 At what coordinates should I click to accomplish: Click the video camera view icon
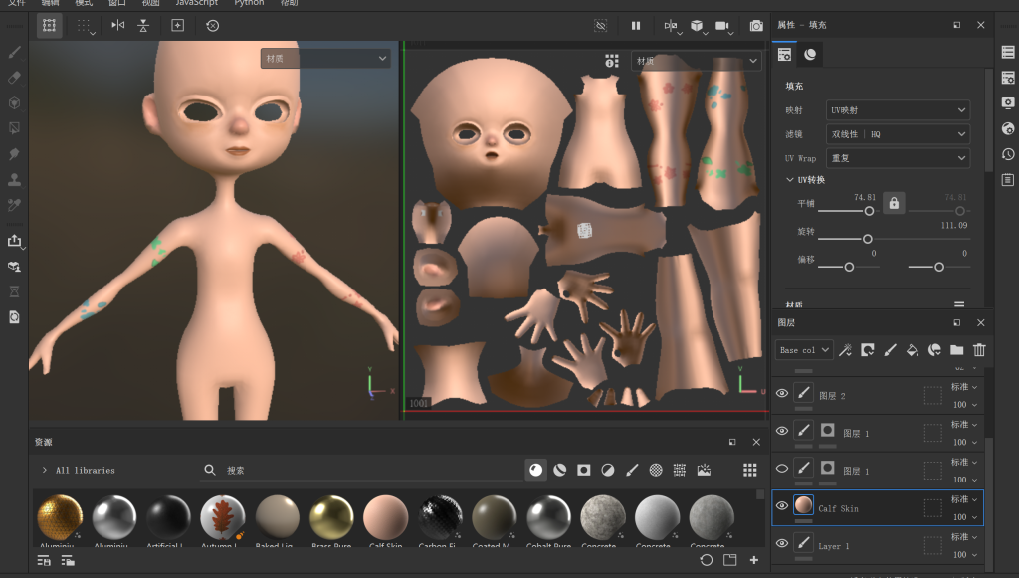[722, 25]
